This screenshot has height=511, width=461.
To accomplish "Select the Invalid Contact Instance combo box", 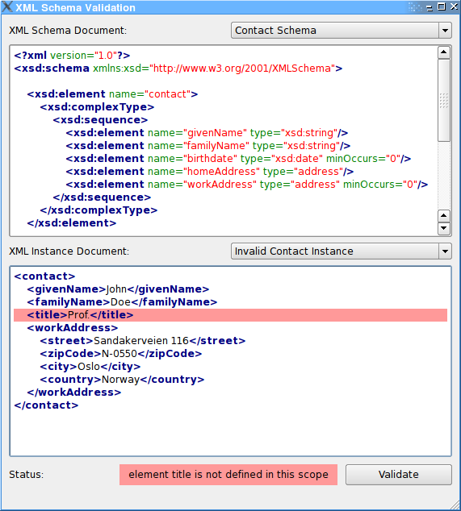I will [342, 251].
